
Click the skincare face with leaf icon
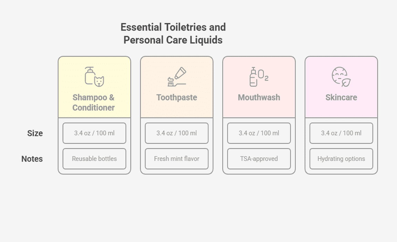[x=341, y=77]
